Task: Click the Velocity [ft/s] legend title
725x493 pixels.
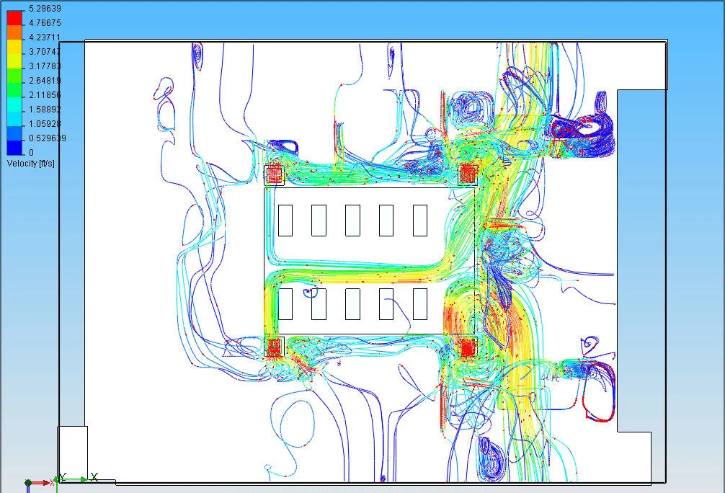Action: (30, 164)
